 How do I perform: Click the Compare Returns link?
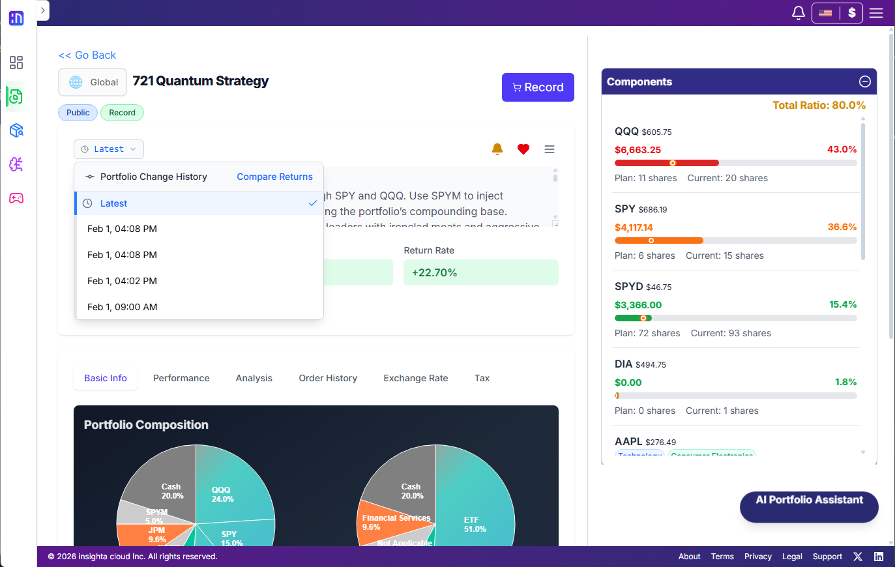[x=274, y=176]
